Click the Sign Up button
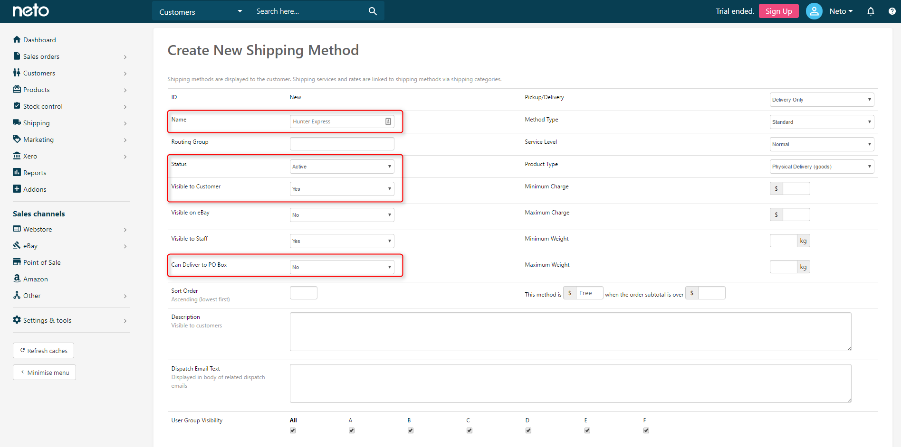 779,11
